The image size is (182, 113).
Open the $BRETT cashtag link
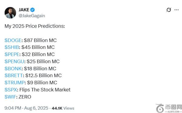14,75
